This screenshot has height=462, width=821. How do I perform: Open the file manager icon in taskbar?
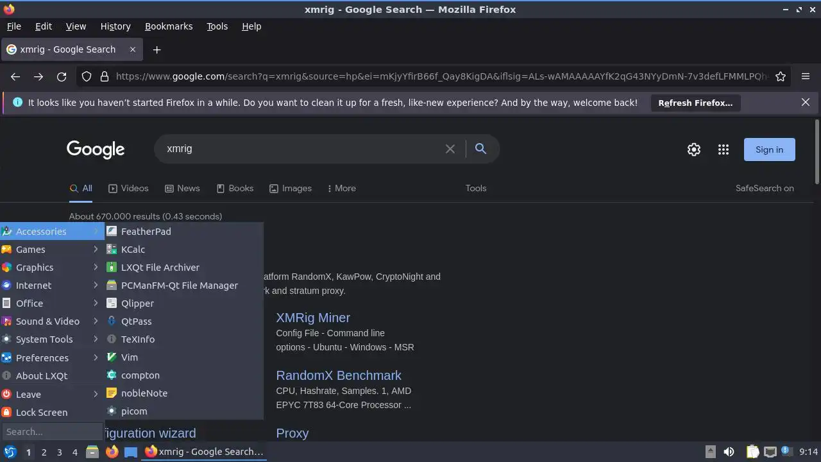[x=92, y=452]
